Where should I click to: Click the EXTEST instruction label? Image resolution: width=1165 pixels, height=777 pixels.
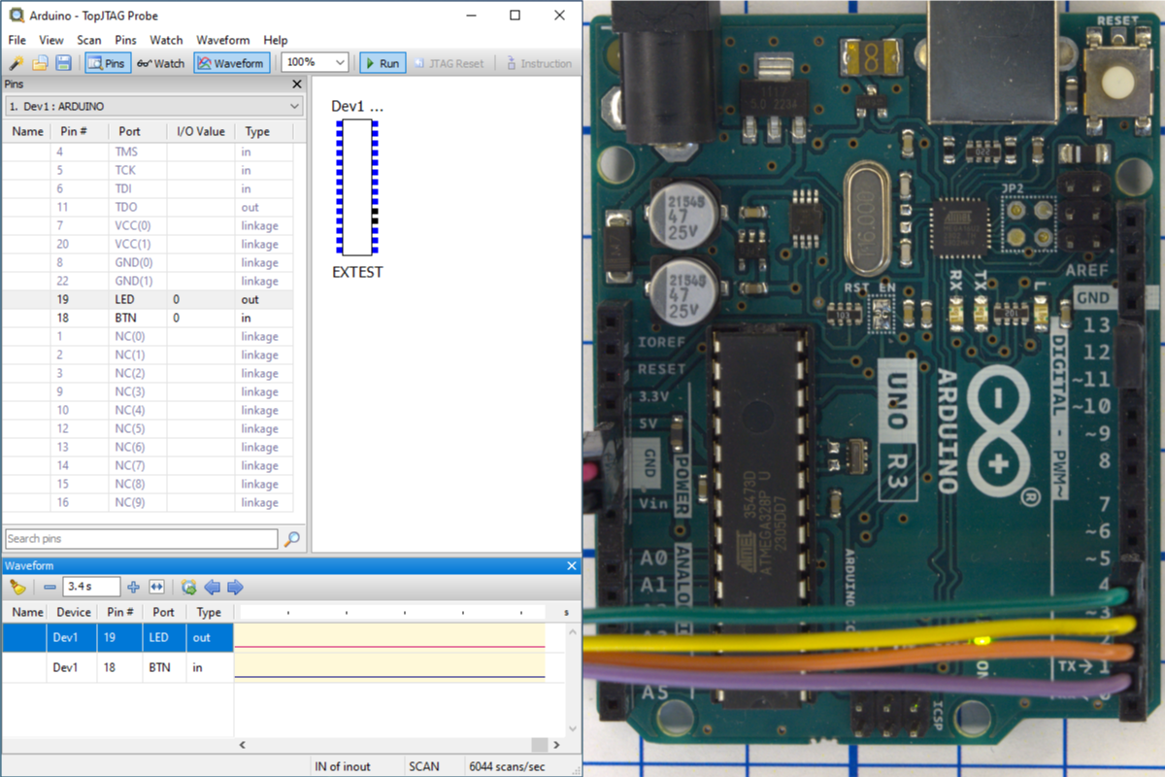coord(357,272)
